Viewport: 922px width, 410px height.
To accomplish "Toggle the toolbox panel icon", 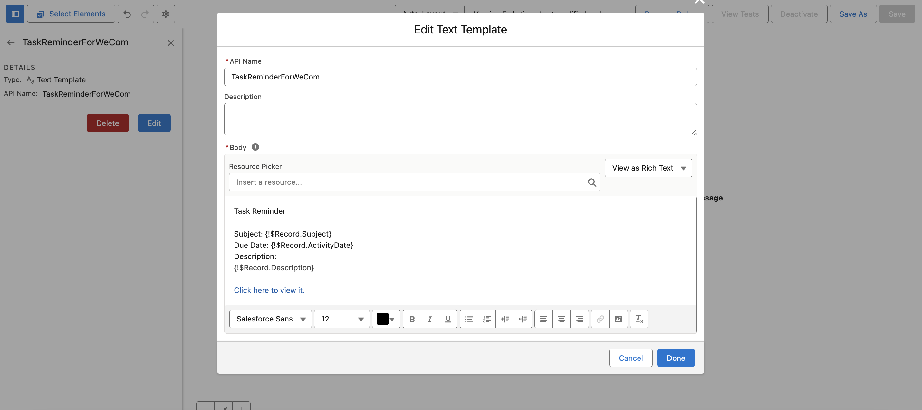I will [x=15, y=14].
